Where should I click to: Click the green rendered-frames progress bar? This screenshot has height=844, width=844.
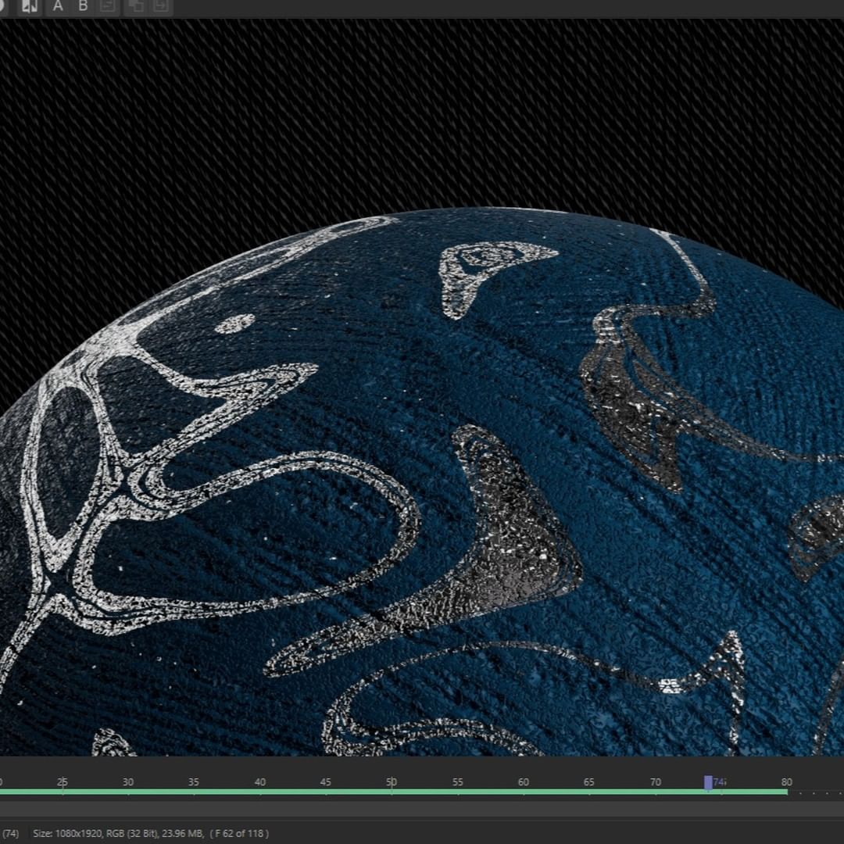click(393, 792)
